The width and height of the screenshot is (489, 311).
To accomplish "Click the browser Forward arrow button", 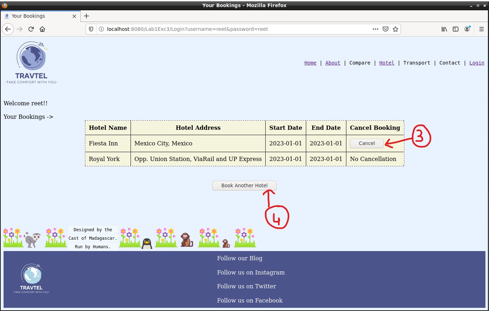I will coord(20,29).
